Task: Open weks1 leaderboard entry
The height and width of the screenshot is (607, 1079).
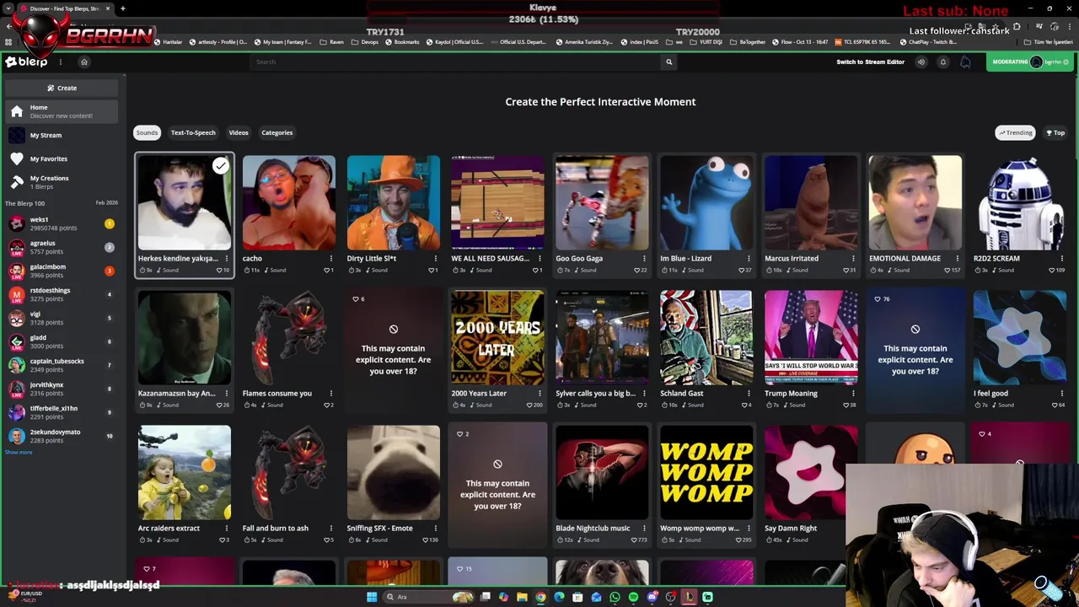Action: (x=62, y=223)
